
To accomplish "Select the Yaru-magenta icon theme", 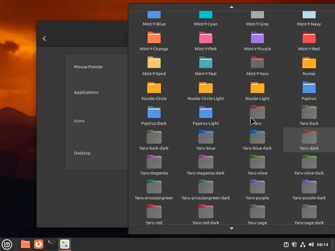I will click(x=154, y=165).
